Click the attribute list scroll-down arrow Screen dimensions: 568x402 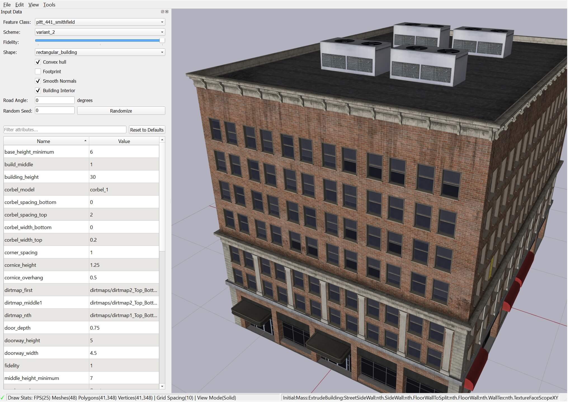coord(162,386)
